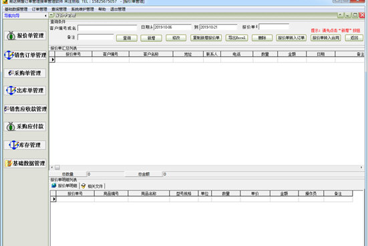Select 备注 column header in detail list

[x=338, y=193]
